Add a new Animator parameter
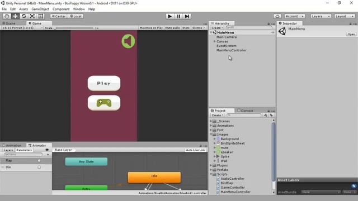 click(48, 155)
